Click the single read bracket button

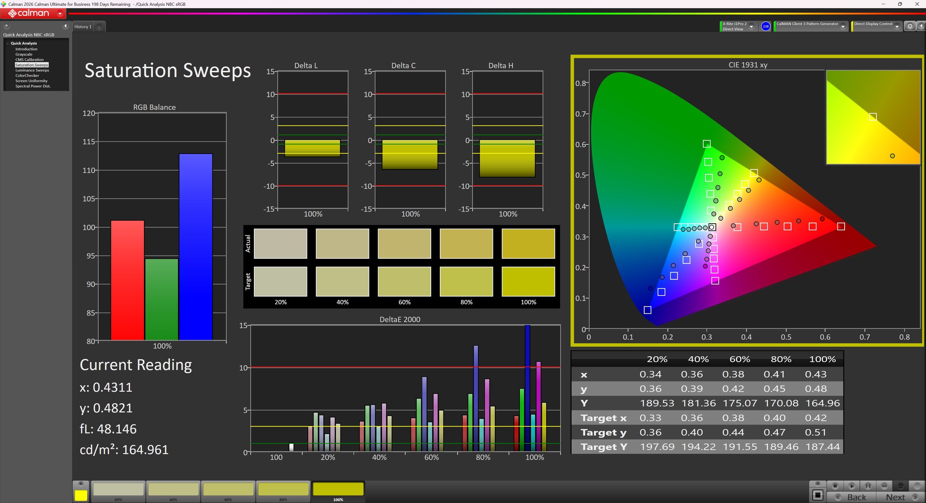868,486
